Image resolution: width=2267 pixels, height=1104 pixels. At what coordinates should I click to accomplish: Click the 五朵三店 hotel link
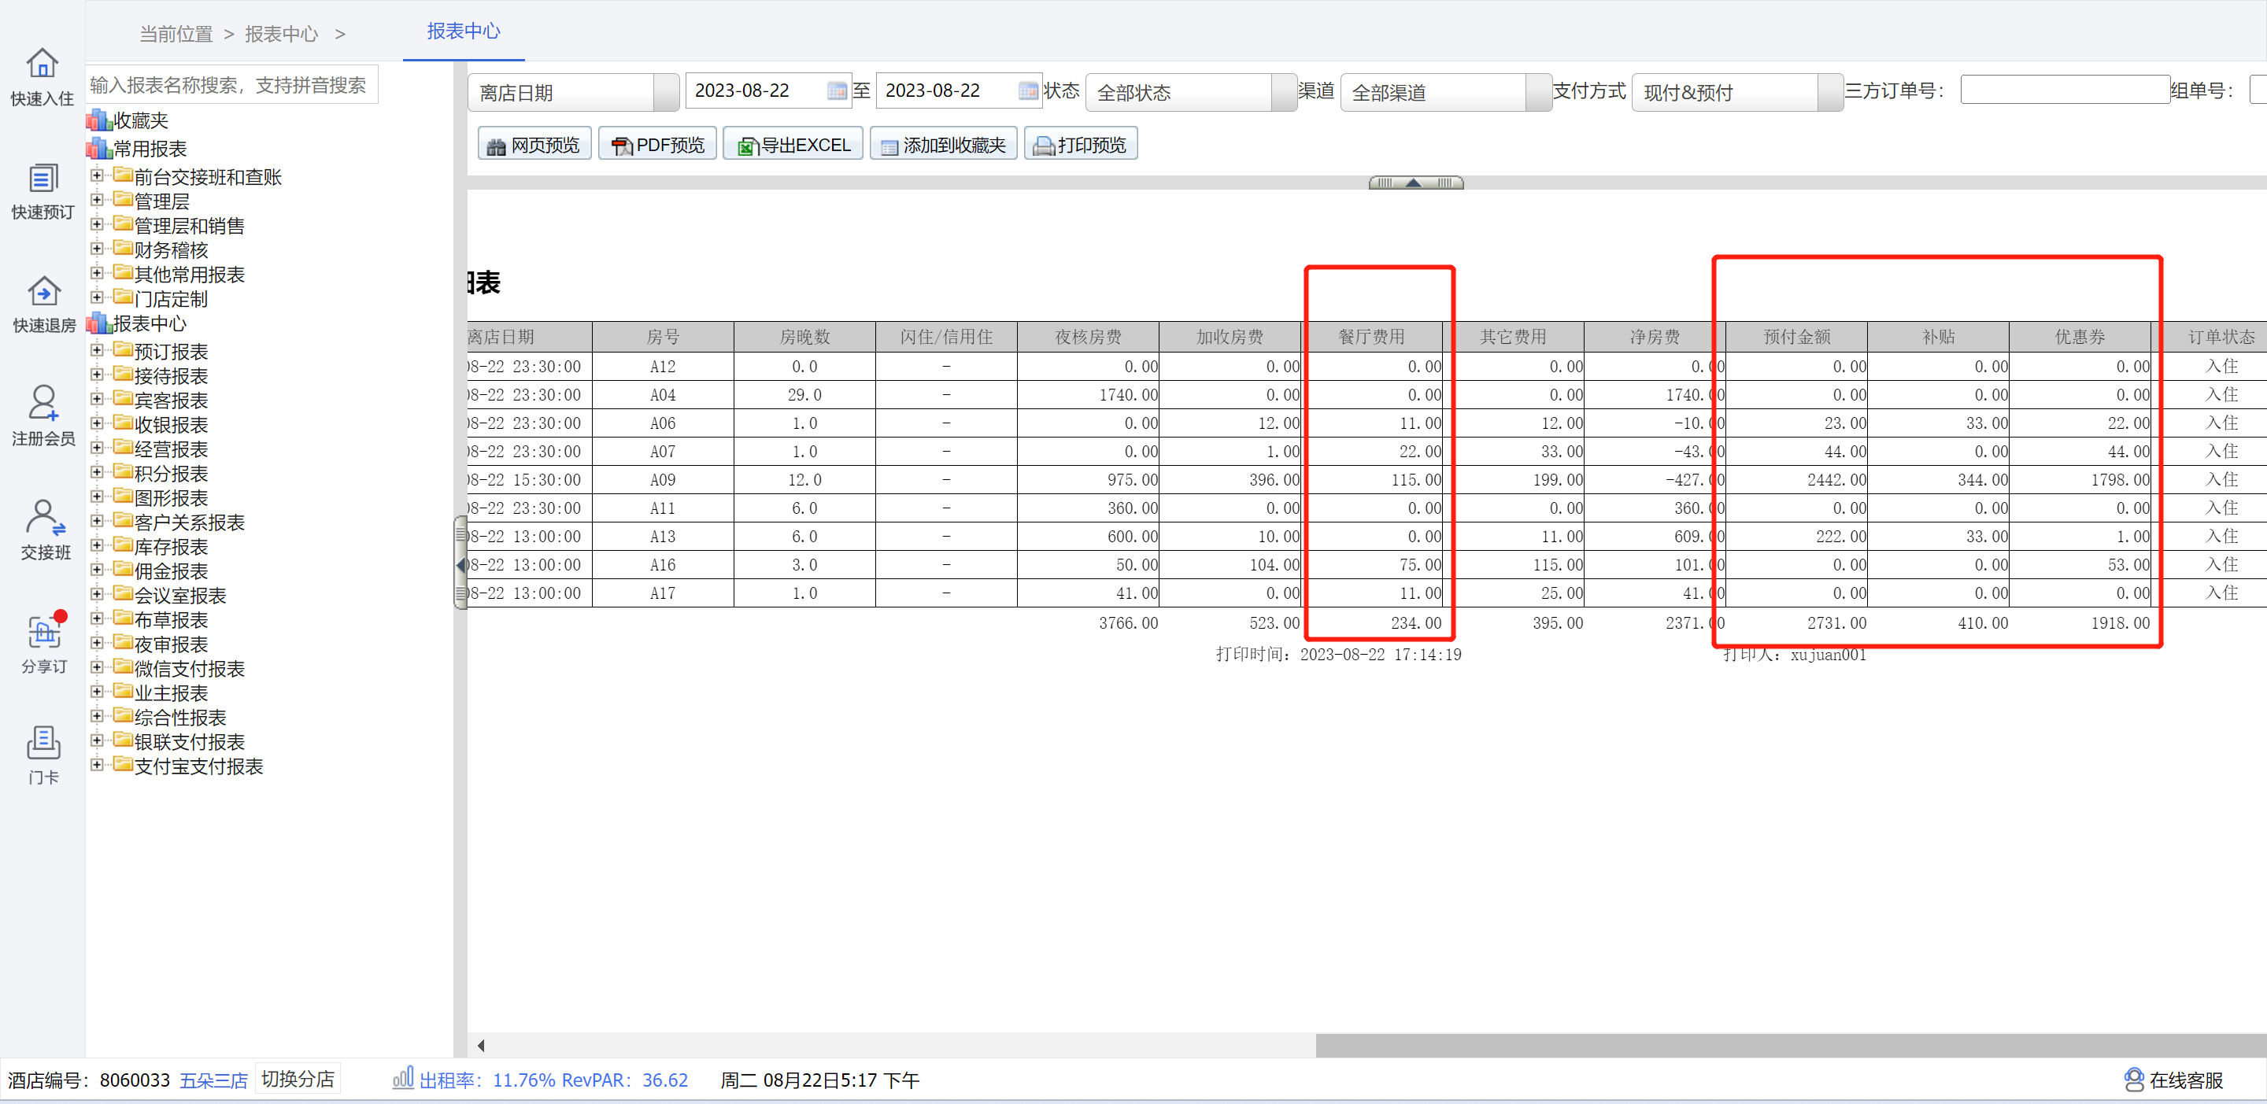pos(214,1080)
